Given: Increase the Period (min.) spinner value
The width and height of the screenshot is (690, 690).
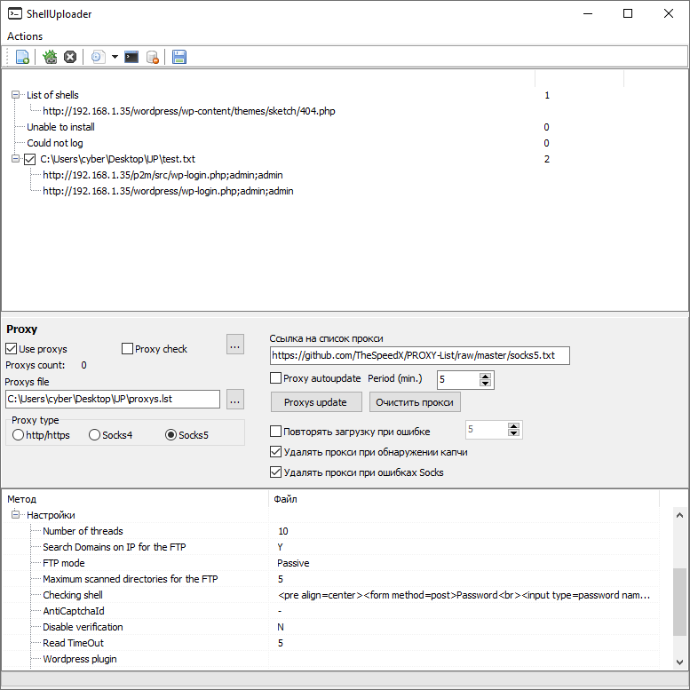Looking at the screenshot, I should 485,376.
